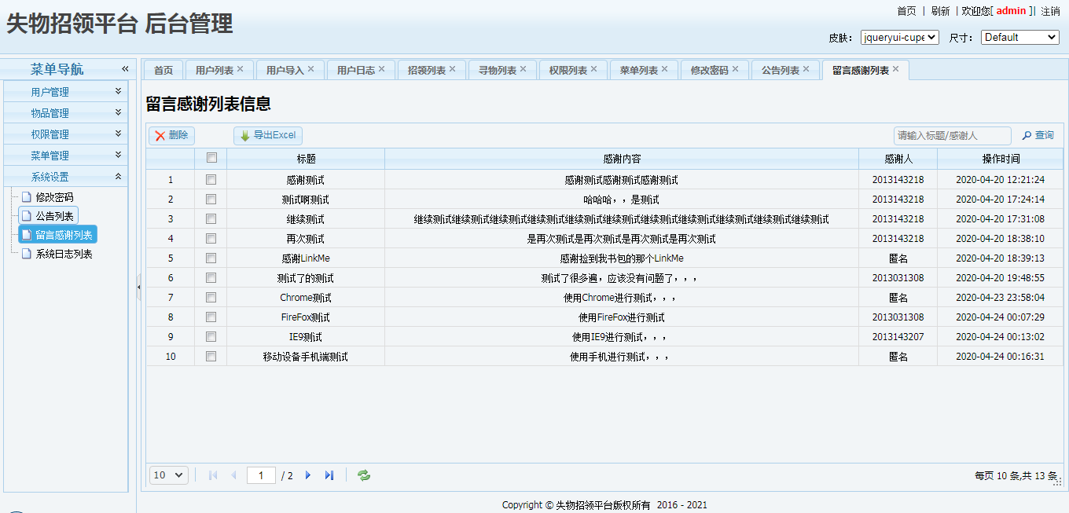Click the magnifier search icon

[x=1027, y=136]
